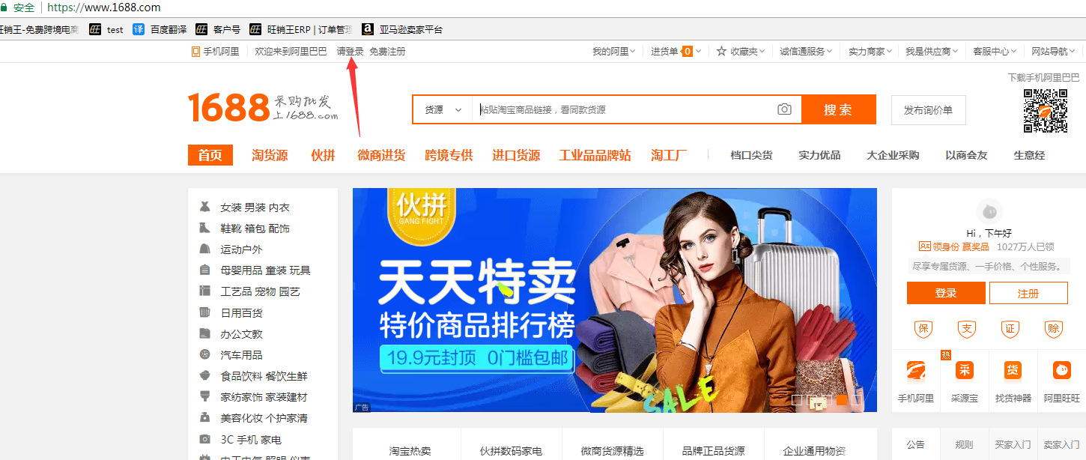Image resolution: width=1086 pixels, height=460 pixels.
Task: Click the browser address bar URL
Action: [104, 7]
